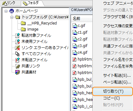The image size is (133, 111).
Task: Click the 共通素材 icon
Action: tap(18, 72)
